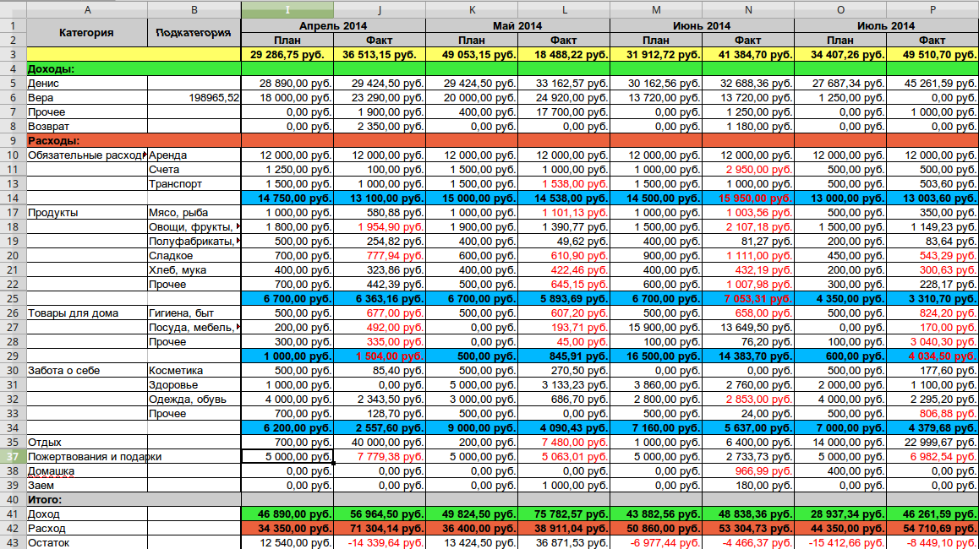Viewport: 979px width, 549px height.
Task: Click the select-all corner box
Action: [13, 9]
